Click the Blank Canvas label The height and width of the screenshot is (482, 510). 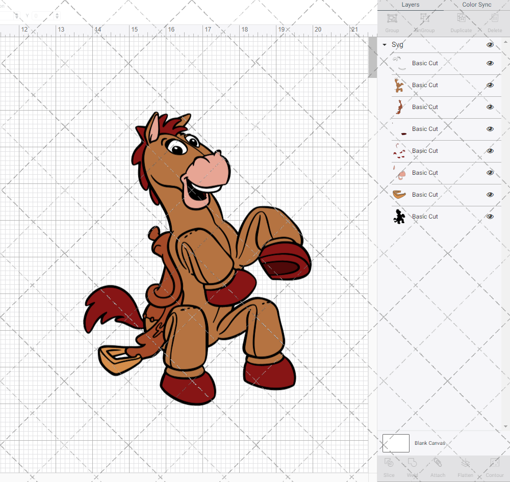pos(429,443)
